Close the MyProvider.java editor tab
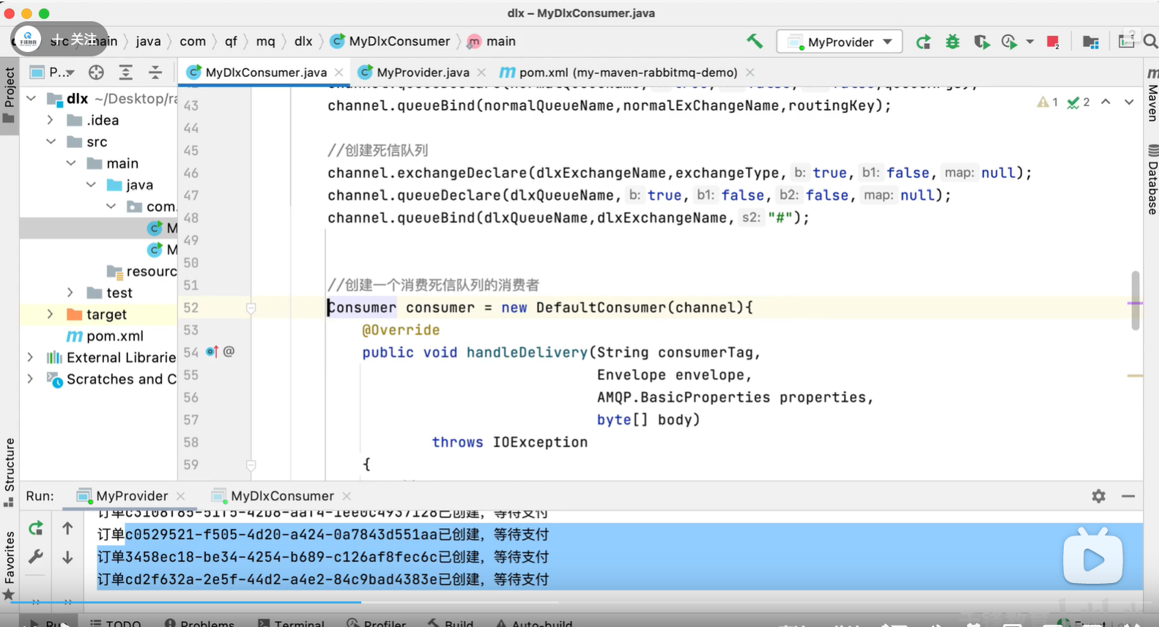Image resolution: width=1159 pixels, height=627 pixels. click(481, 72)
